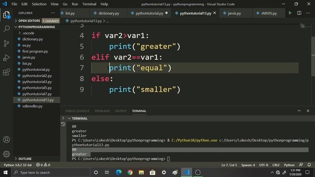
Task: Switch to unsaved pythontutorial.py tab
Action: [x=149, y=13]
